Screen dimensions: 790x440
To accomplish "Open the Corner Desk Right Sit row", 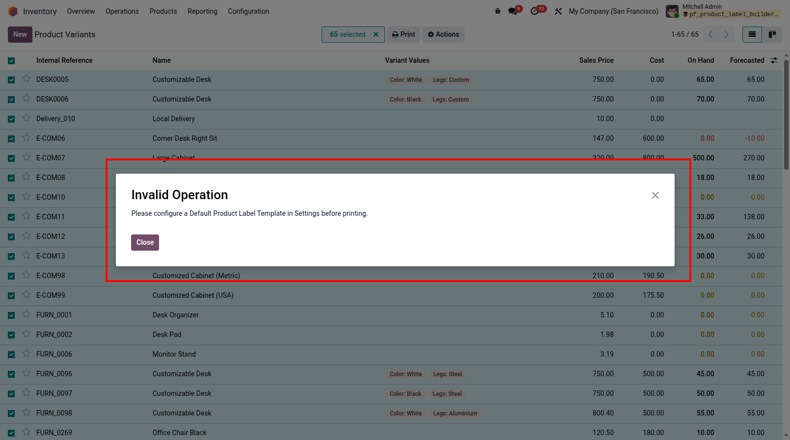I will [185, 138].
